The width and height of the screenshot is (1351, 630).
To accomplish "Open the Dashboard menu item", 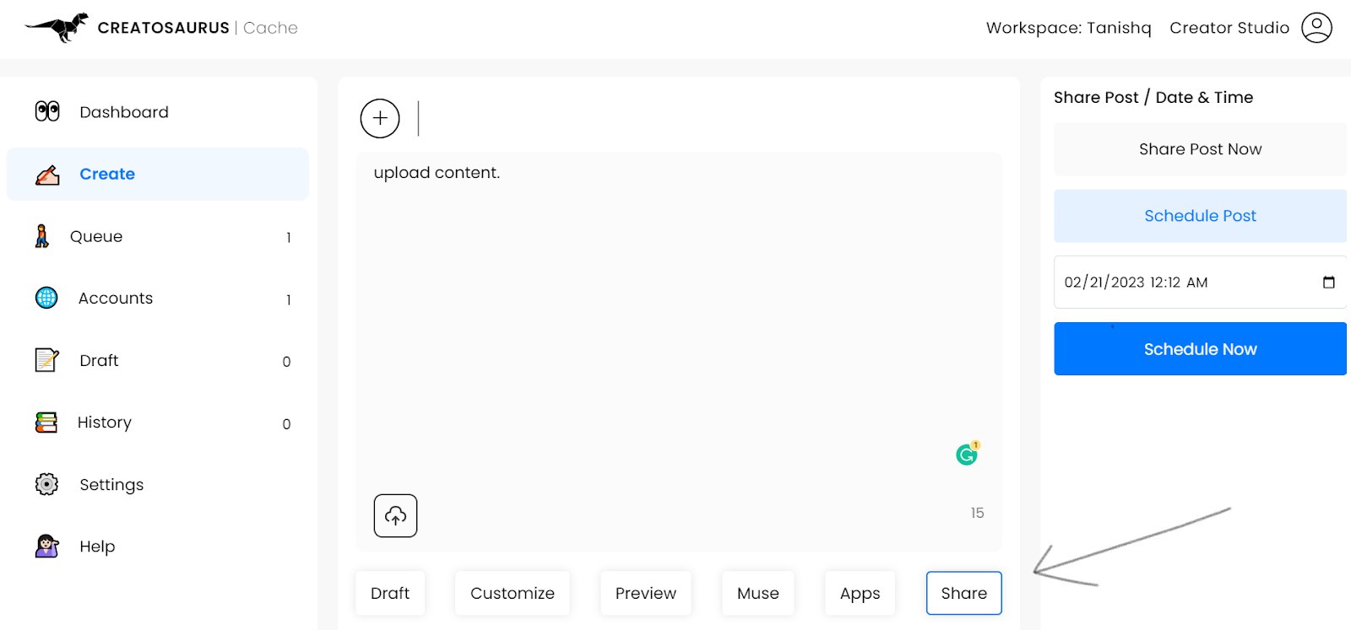I will [x=158, y=112].
